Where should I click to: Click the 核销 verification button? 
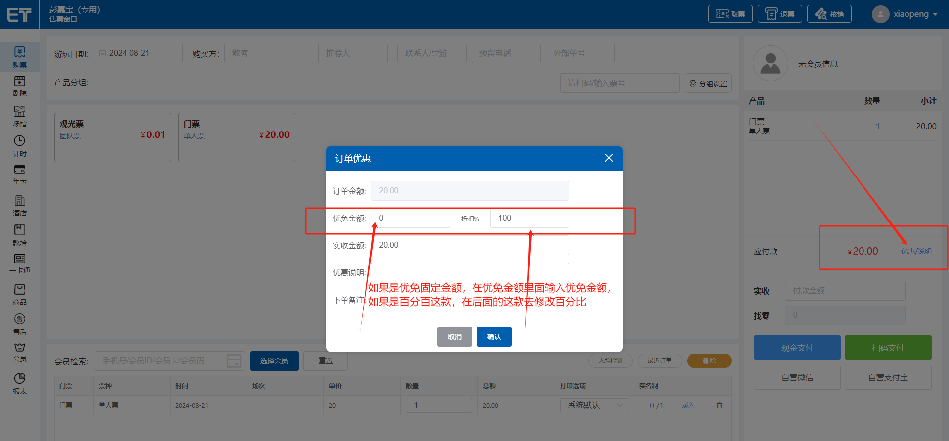pyautogui.click(x=829, y=14)
